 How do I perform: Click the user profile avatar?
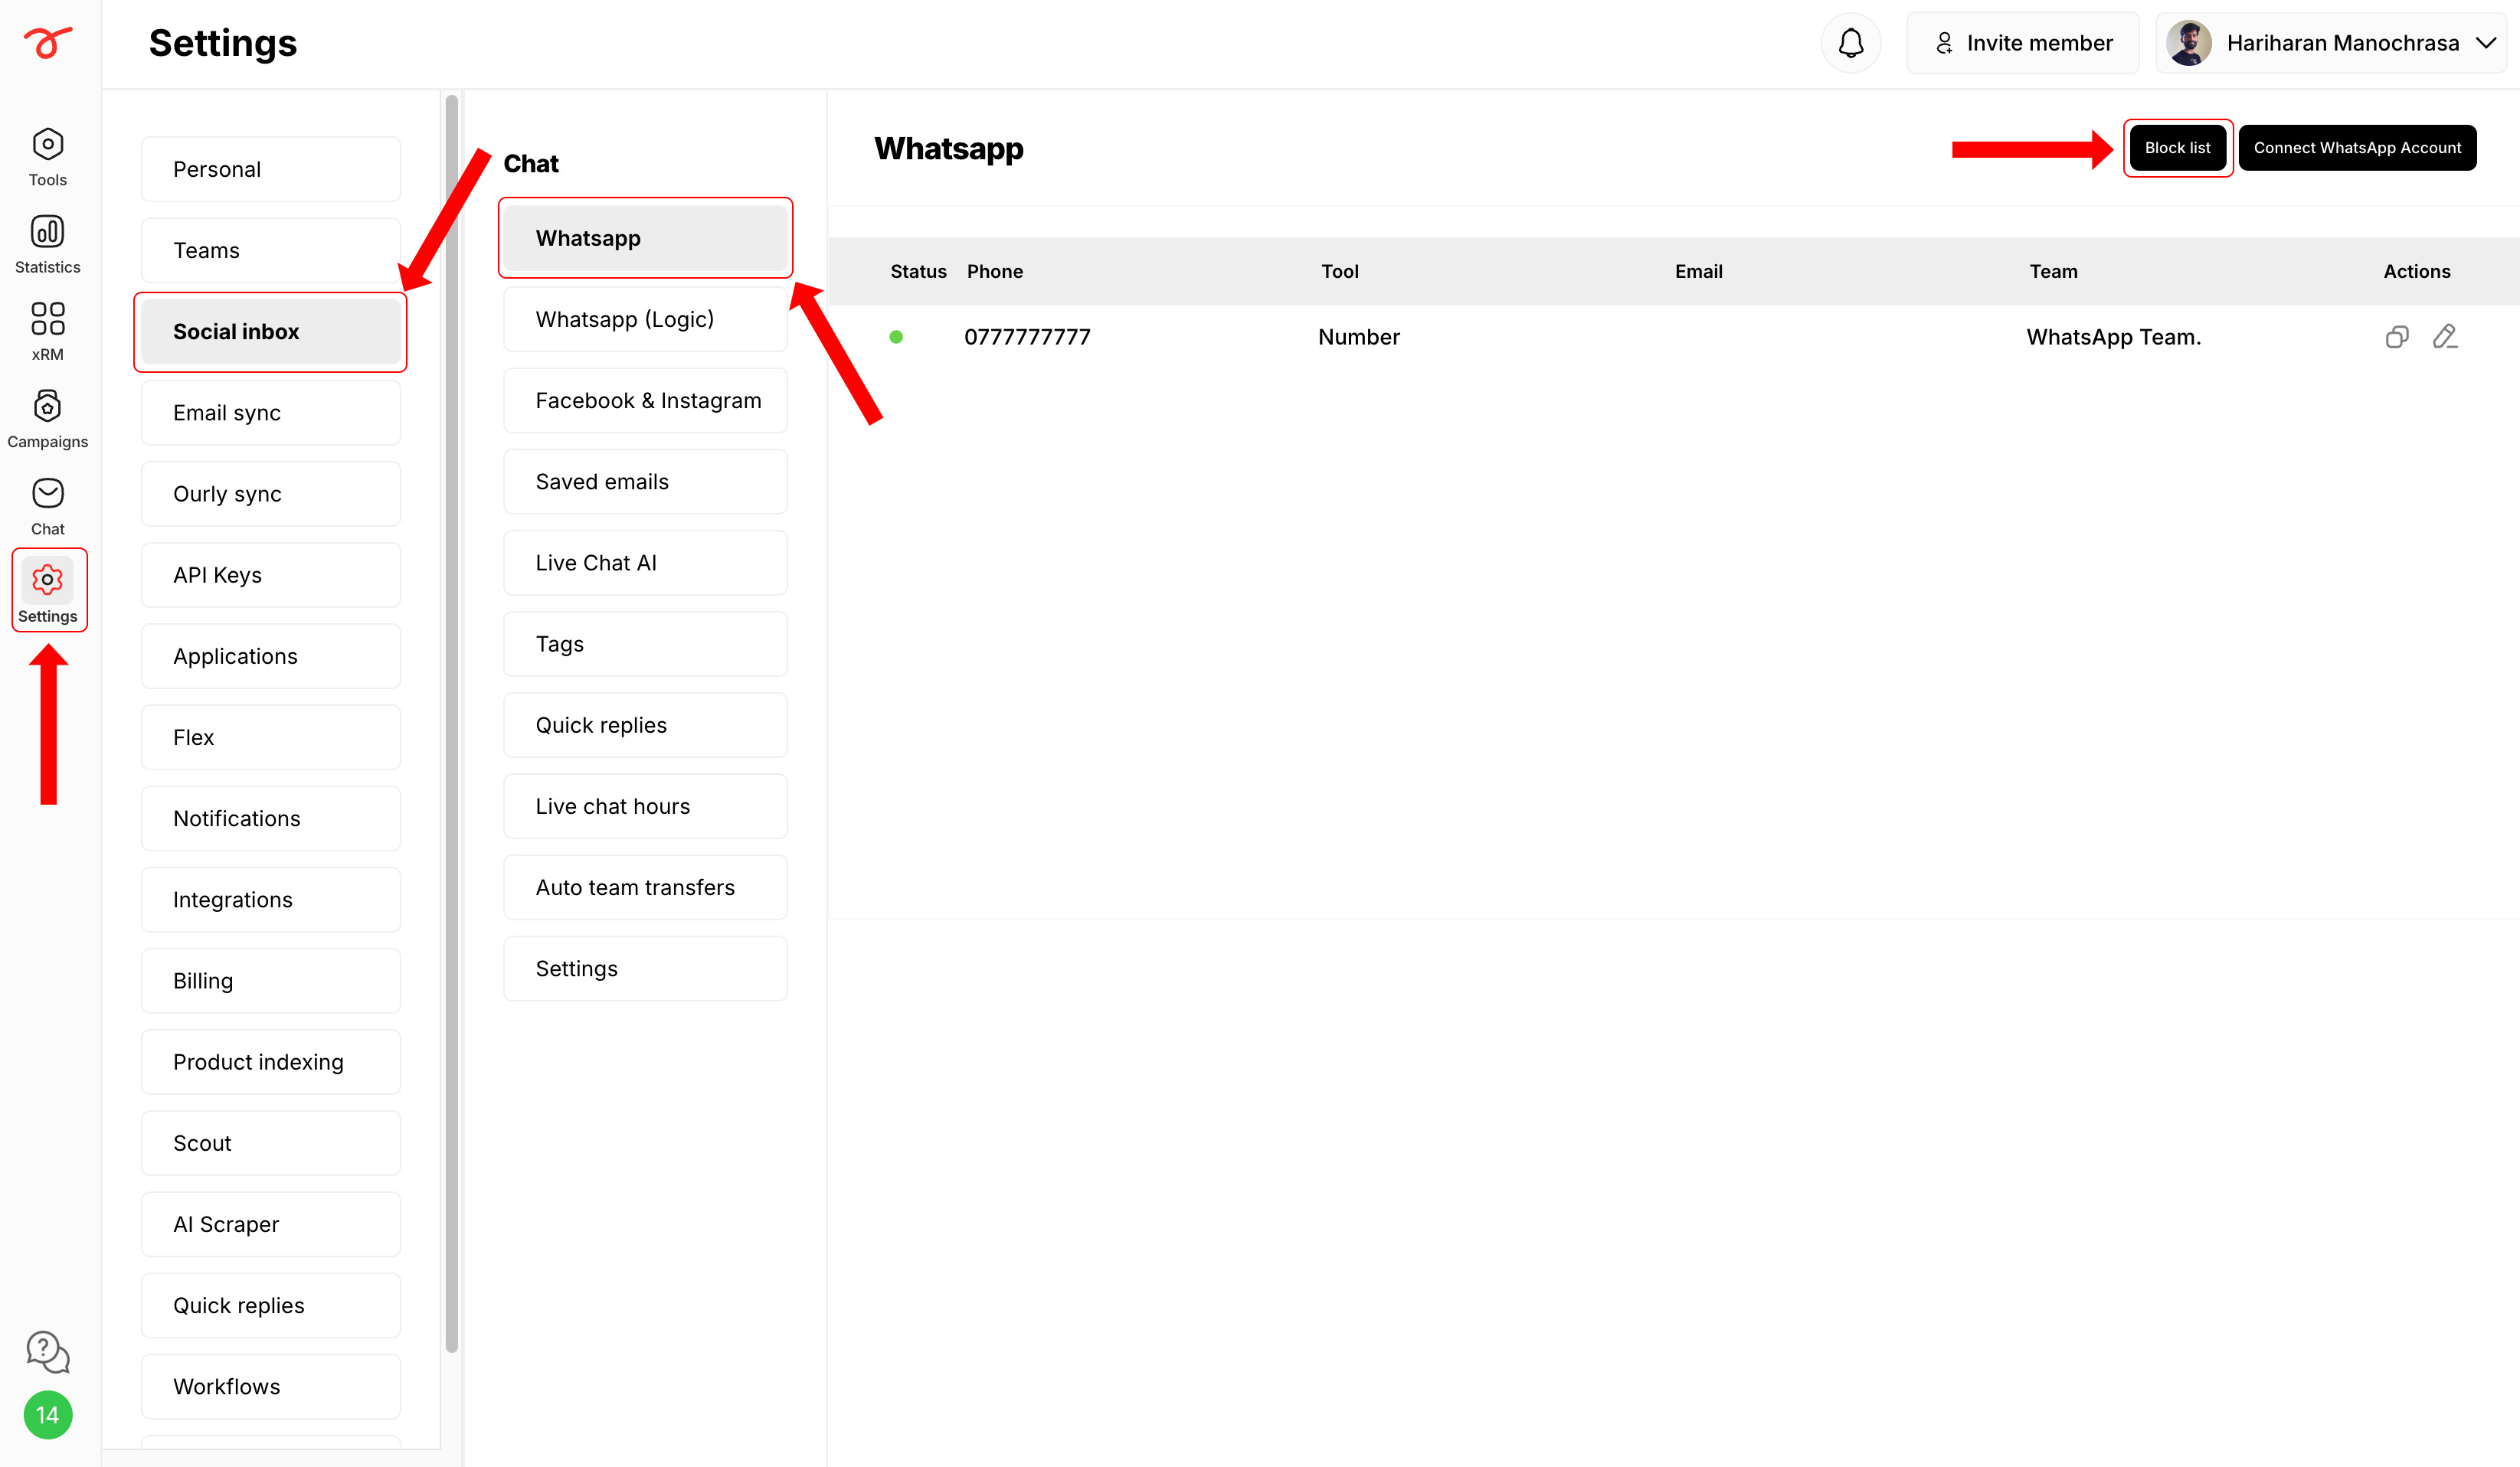pos(2188,43)
